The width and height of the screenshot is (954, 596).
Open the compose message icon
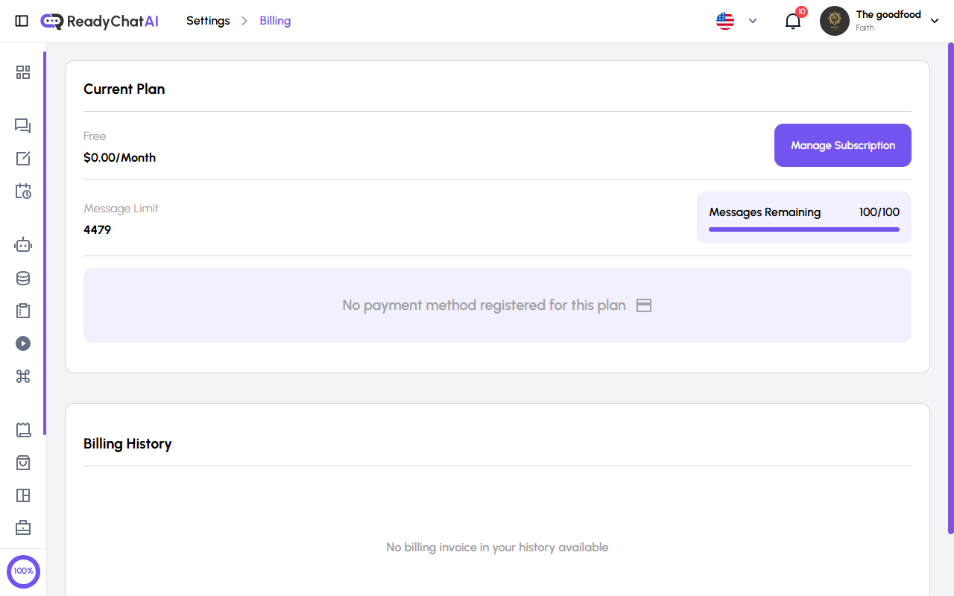[22, 158]
